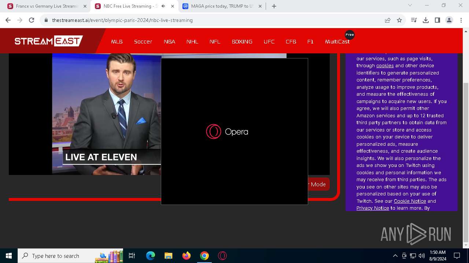This screenshot has width=469, height=263.
Task: Open the Soccer section
Action: pyautogui.click(x=143, y=42)
